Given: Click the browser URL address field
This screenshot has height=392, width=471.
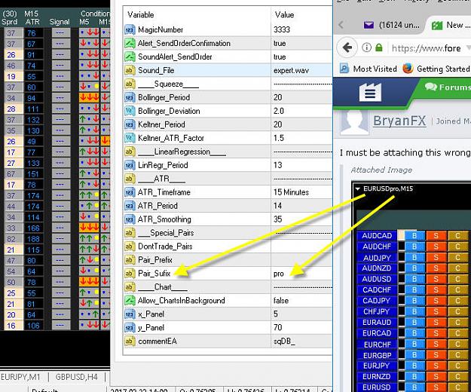Looking at the screenshot, I should pyautogui.click(x=430, y=48).
